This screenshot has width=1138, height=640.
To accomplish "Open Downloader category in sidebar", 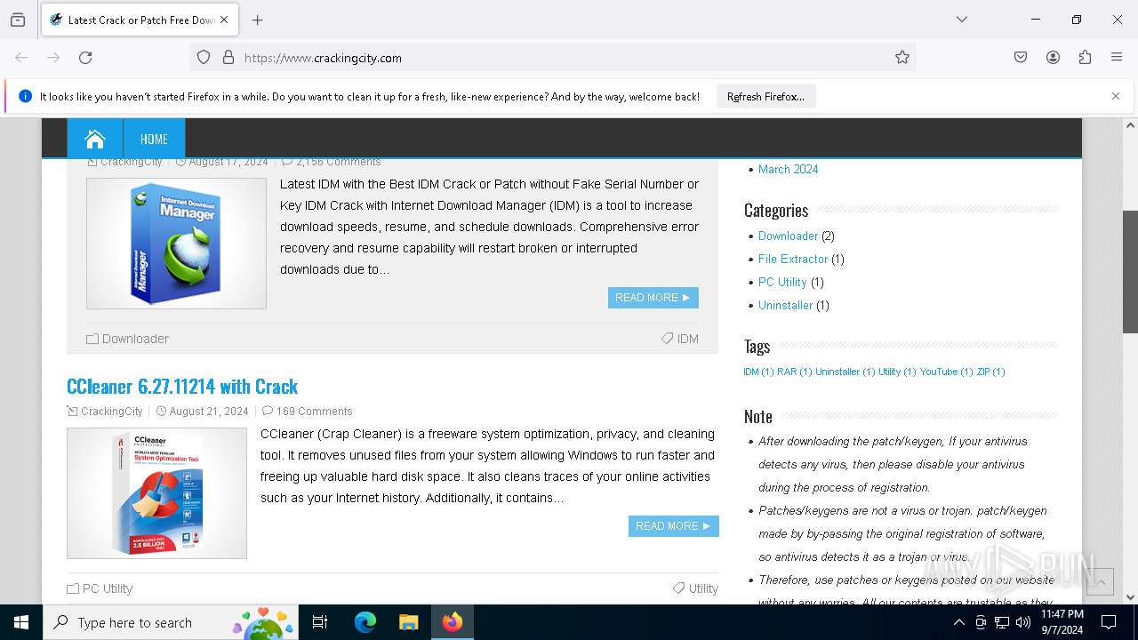I will pyautogui.click(x=788, y=236).
